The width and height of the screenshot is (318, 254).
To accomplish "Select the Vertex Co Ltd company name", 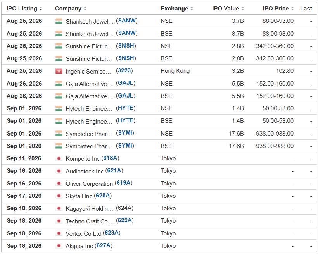I will tap(83, 234).
